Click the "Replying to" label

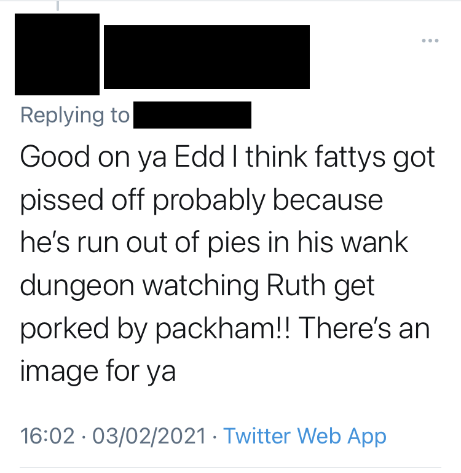(x=75, y=115)
